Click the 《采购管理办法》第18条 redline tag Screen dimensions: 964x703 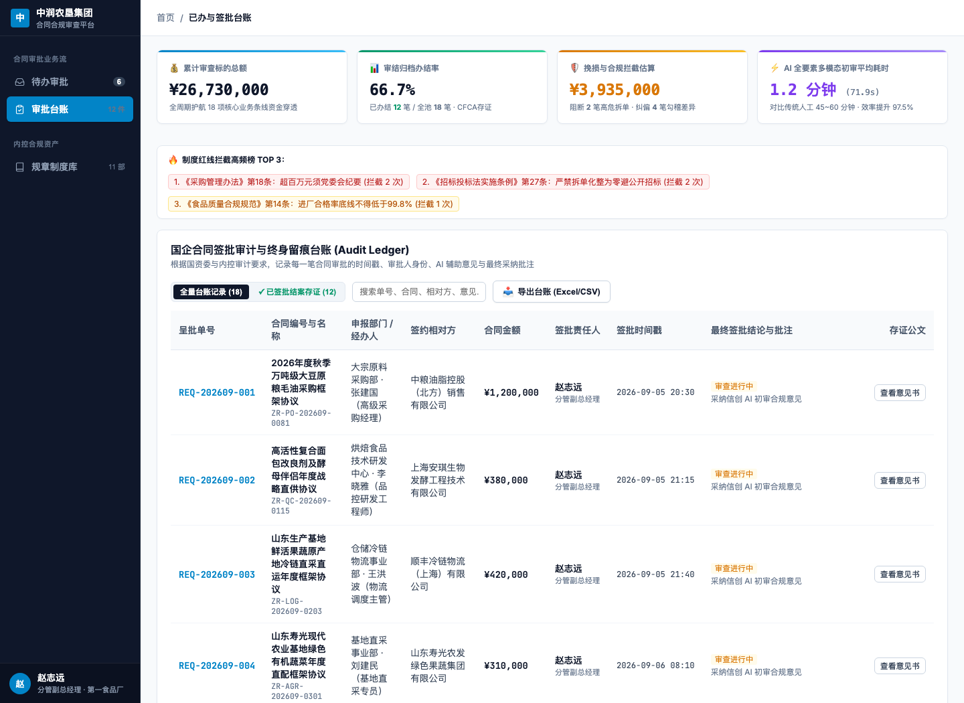[x=289, y=182]
